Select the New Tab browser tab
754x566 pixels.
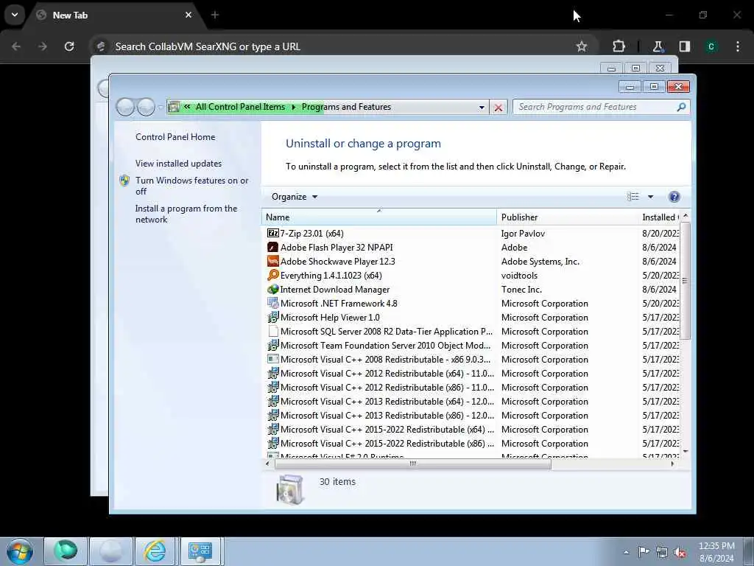[114, 15]
